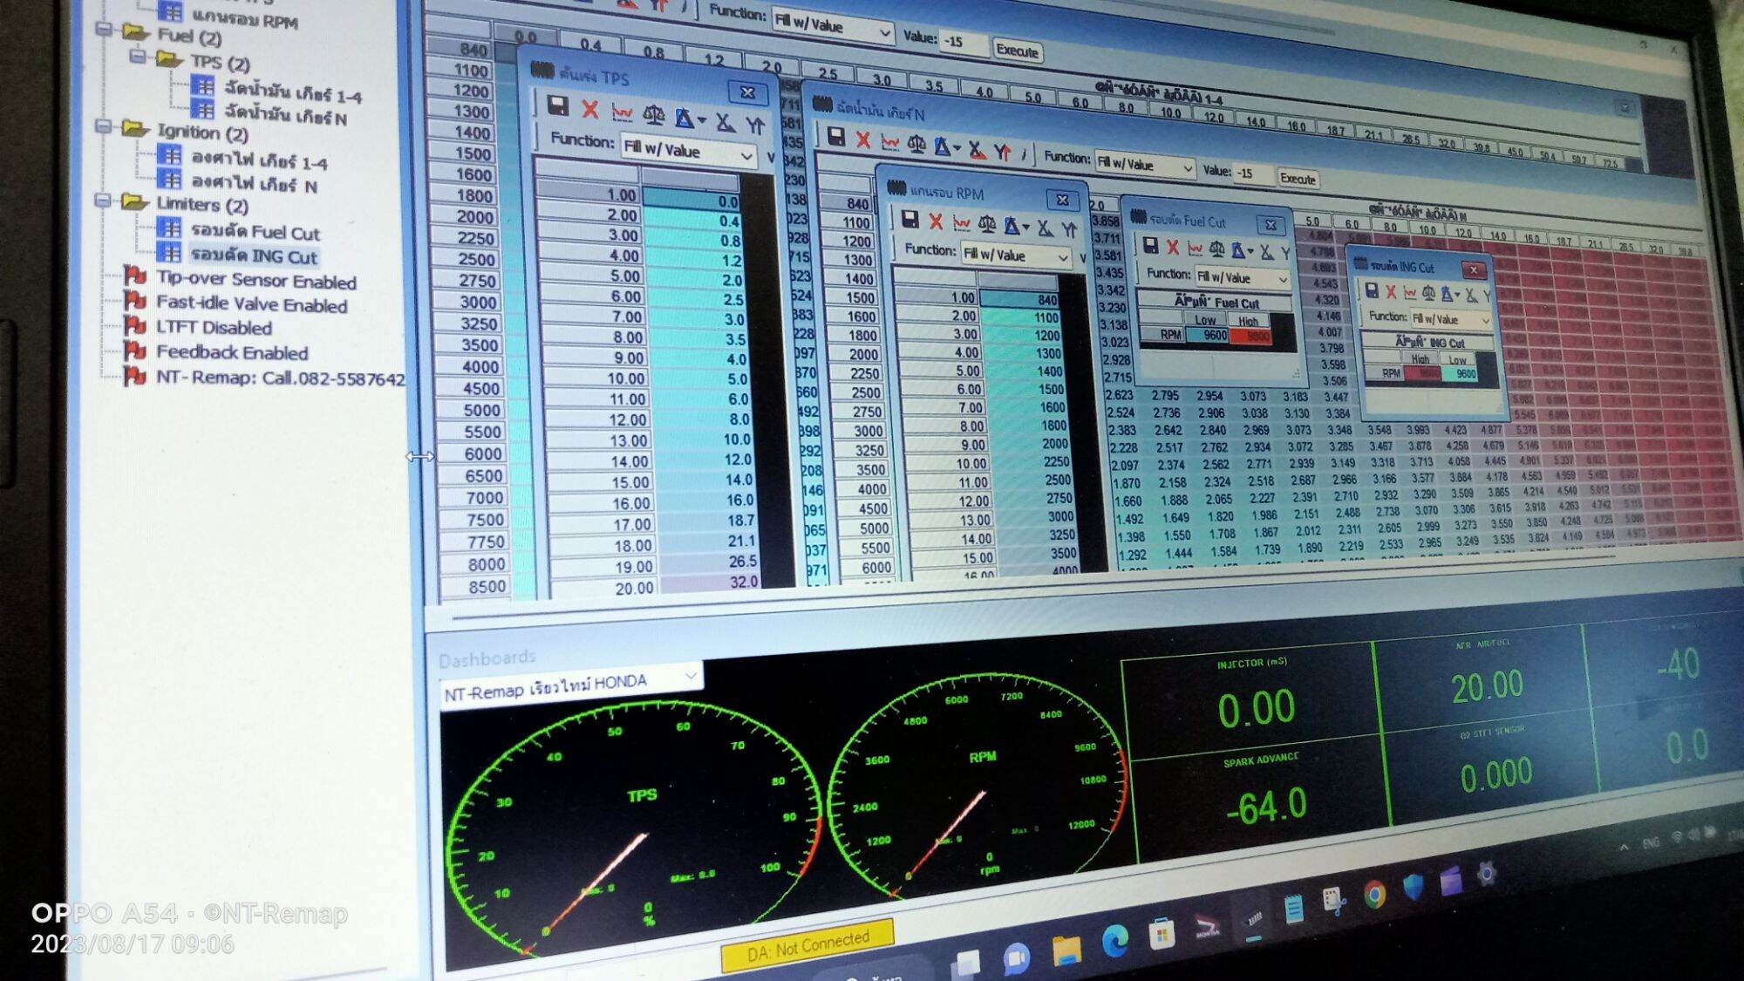Click Execute in the ฉีดน้ำมัน เกียร์ N window
This screenshot has height=981, width=1744.
(1298, 178)
